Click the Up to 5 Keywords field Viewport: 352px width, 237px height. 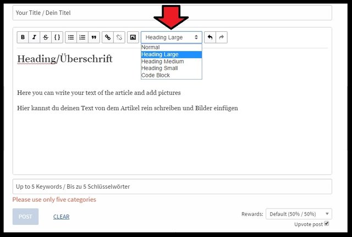click(172, 187)
